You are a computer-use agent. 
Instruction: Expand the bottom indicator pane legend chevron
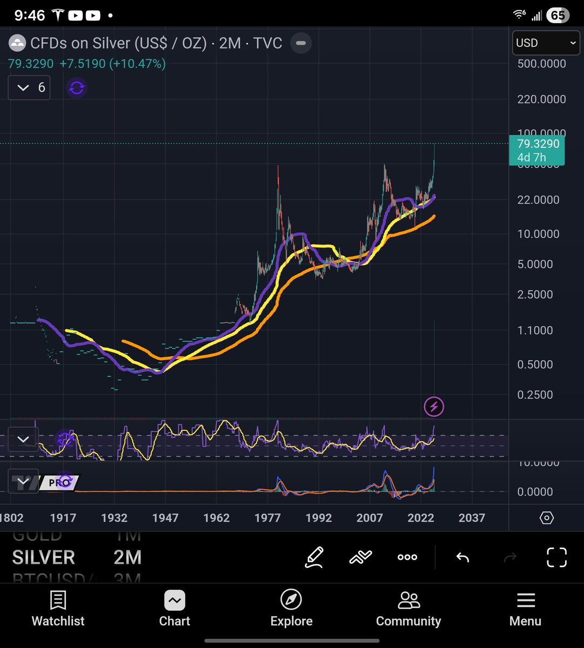(x=23, y=481)
